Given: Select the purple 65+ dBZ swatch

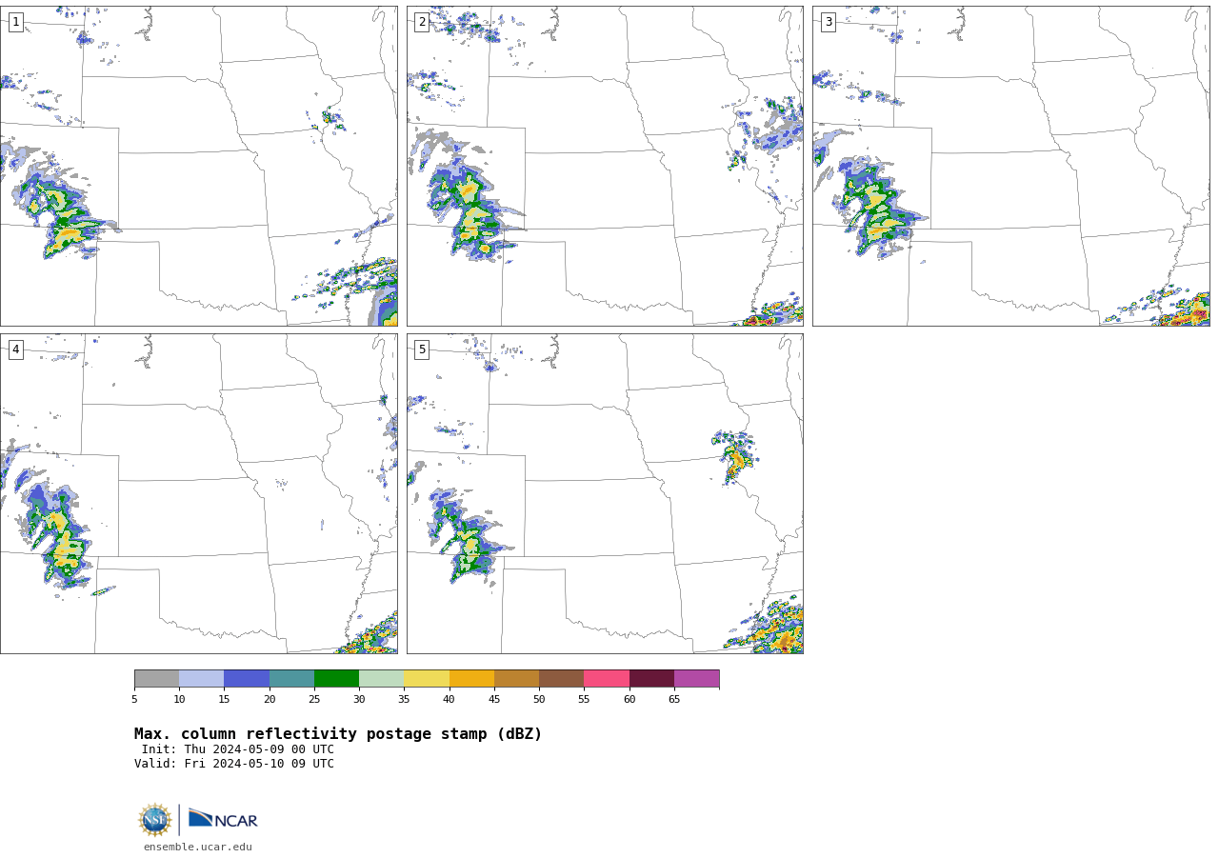Looking at the screenshot, I should (x=696, y=678).
